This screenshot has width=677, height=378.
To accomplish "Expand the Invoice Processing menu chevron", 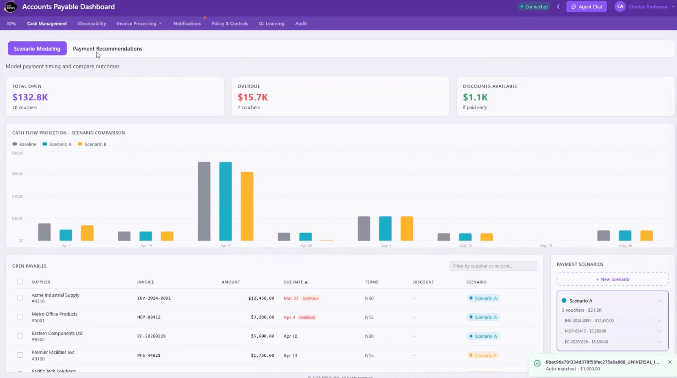I will coord(160,24).
